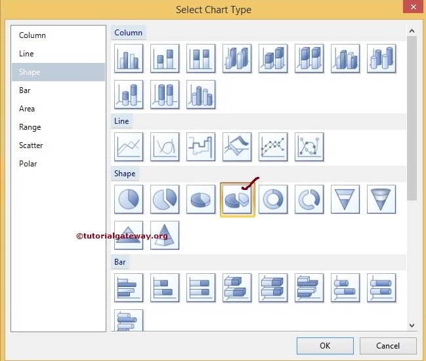This screenshot has height=361, width=426.
Task: Pick the Stacked Horizontal Cylinder chart icon
Action: [381, 288]
